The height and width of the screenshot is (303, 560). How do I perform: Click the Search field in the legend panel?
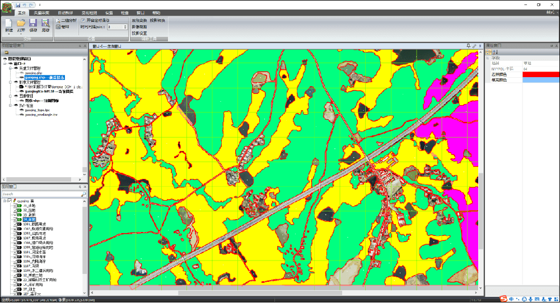click(x=40, y=194)
